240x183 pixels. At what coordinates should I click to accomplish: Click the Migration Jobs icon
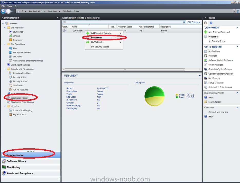click(x=11, y=114)
